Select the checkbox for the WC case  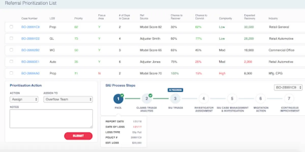tap(11, 50)
